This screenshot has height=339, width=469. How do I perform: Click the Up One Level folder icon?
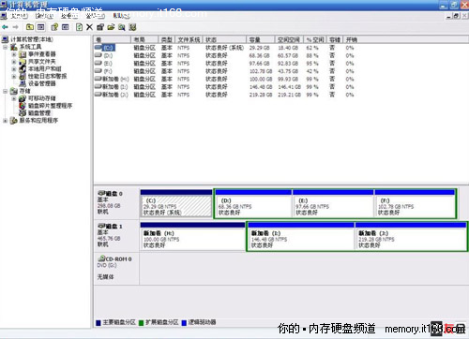click(x=30, y=27)
